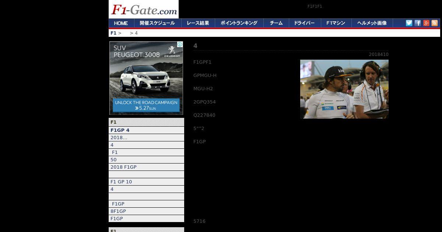Open sidebar link '50'
Image resolution: width=442 pixels, height=232 pixels.
pyautogui.click(x=146, y=160)
